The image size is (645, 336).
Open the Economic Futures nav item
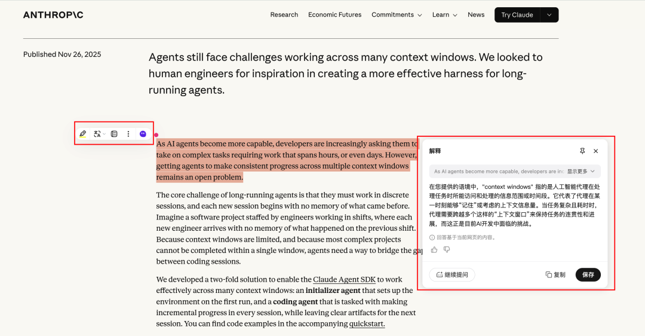[x=335, y=15]
